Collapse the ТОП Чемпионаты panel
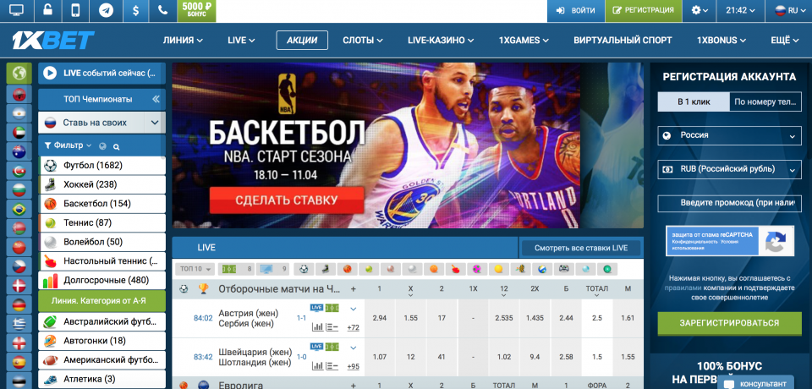 click(x=156, y=98)
